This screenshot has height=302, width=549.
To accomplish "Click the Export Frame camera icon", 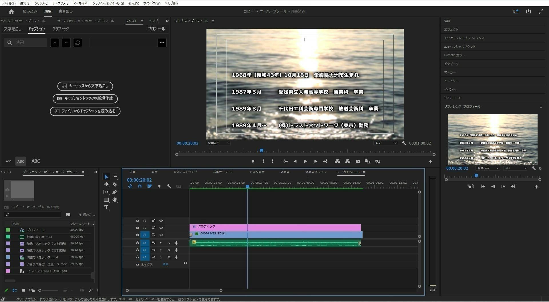I will [357, 161].
